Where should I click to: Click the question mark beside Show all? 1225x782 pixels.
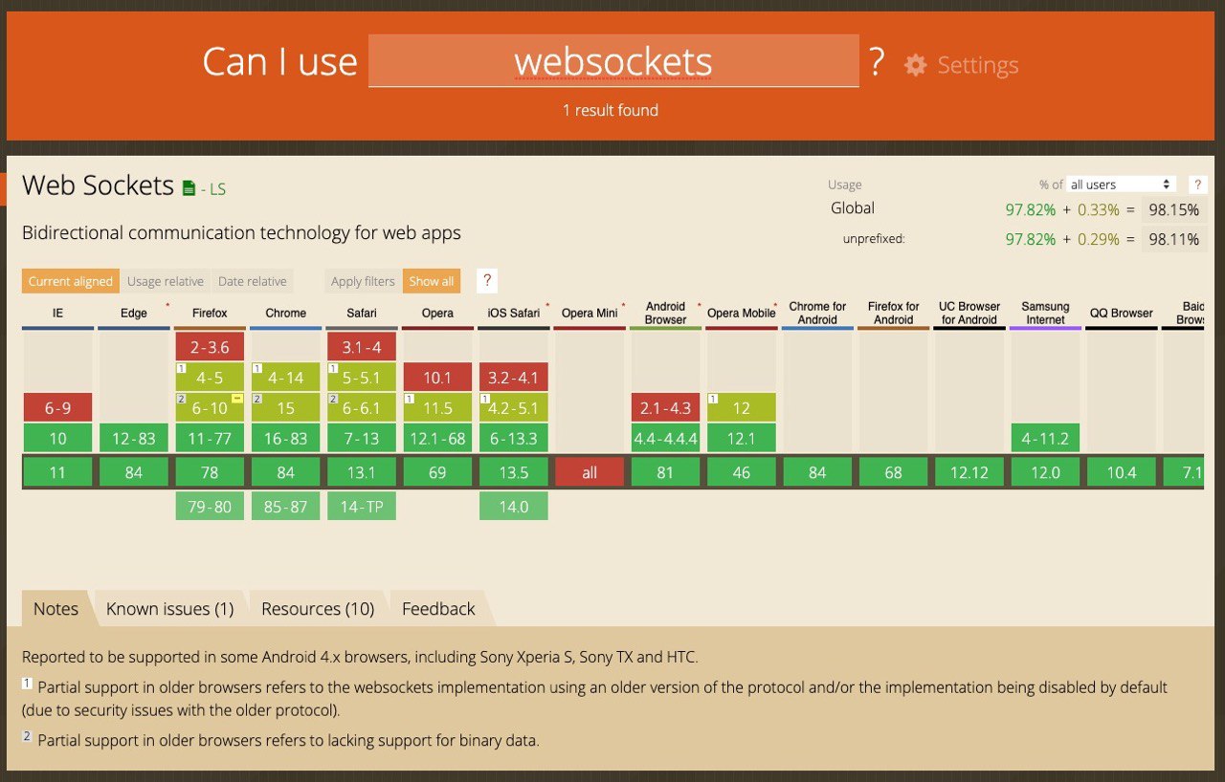coord(487,281)
